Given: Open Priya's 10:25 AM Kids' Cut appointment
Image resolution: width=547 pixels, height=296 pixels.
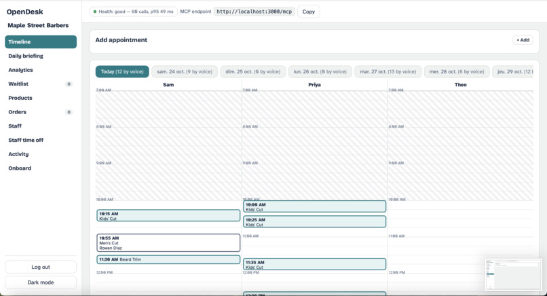Looking at the screenshot, I should click(x=314, y=221).
